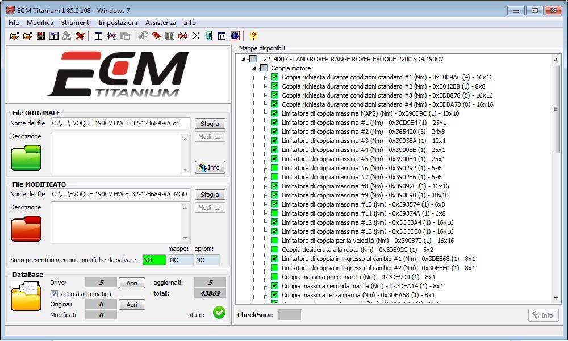
Task: Click map list scrollbar down arrow
Action: tap(556, 298)
